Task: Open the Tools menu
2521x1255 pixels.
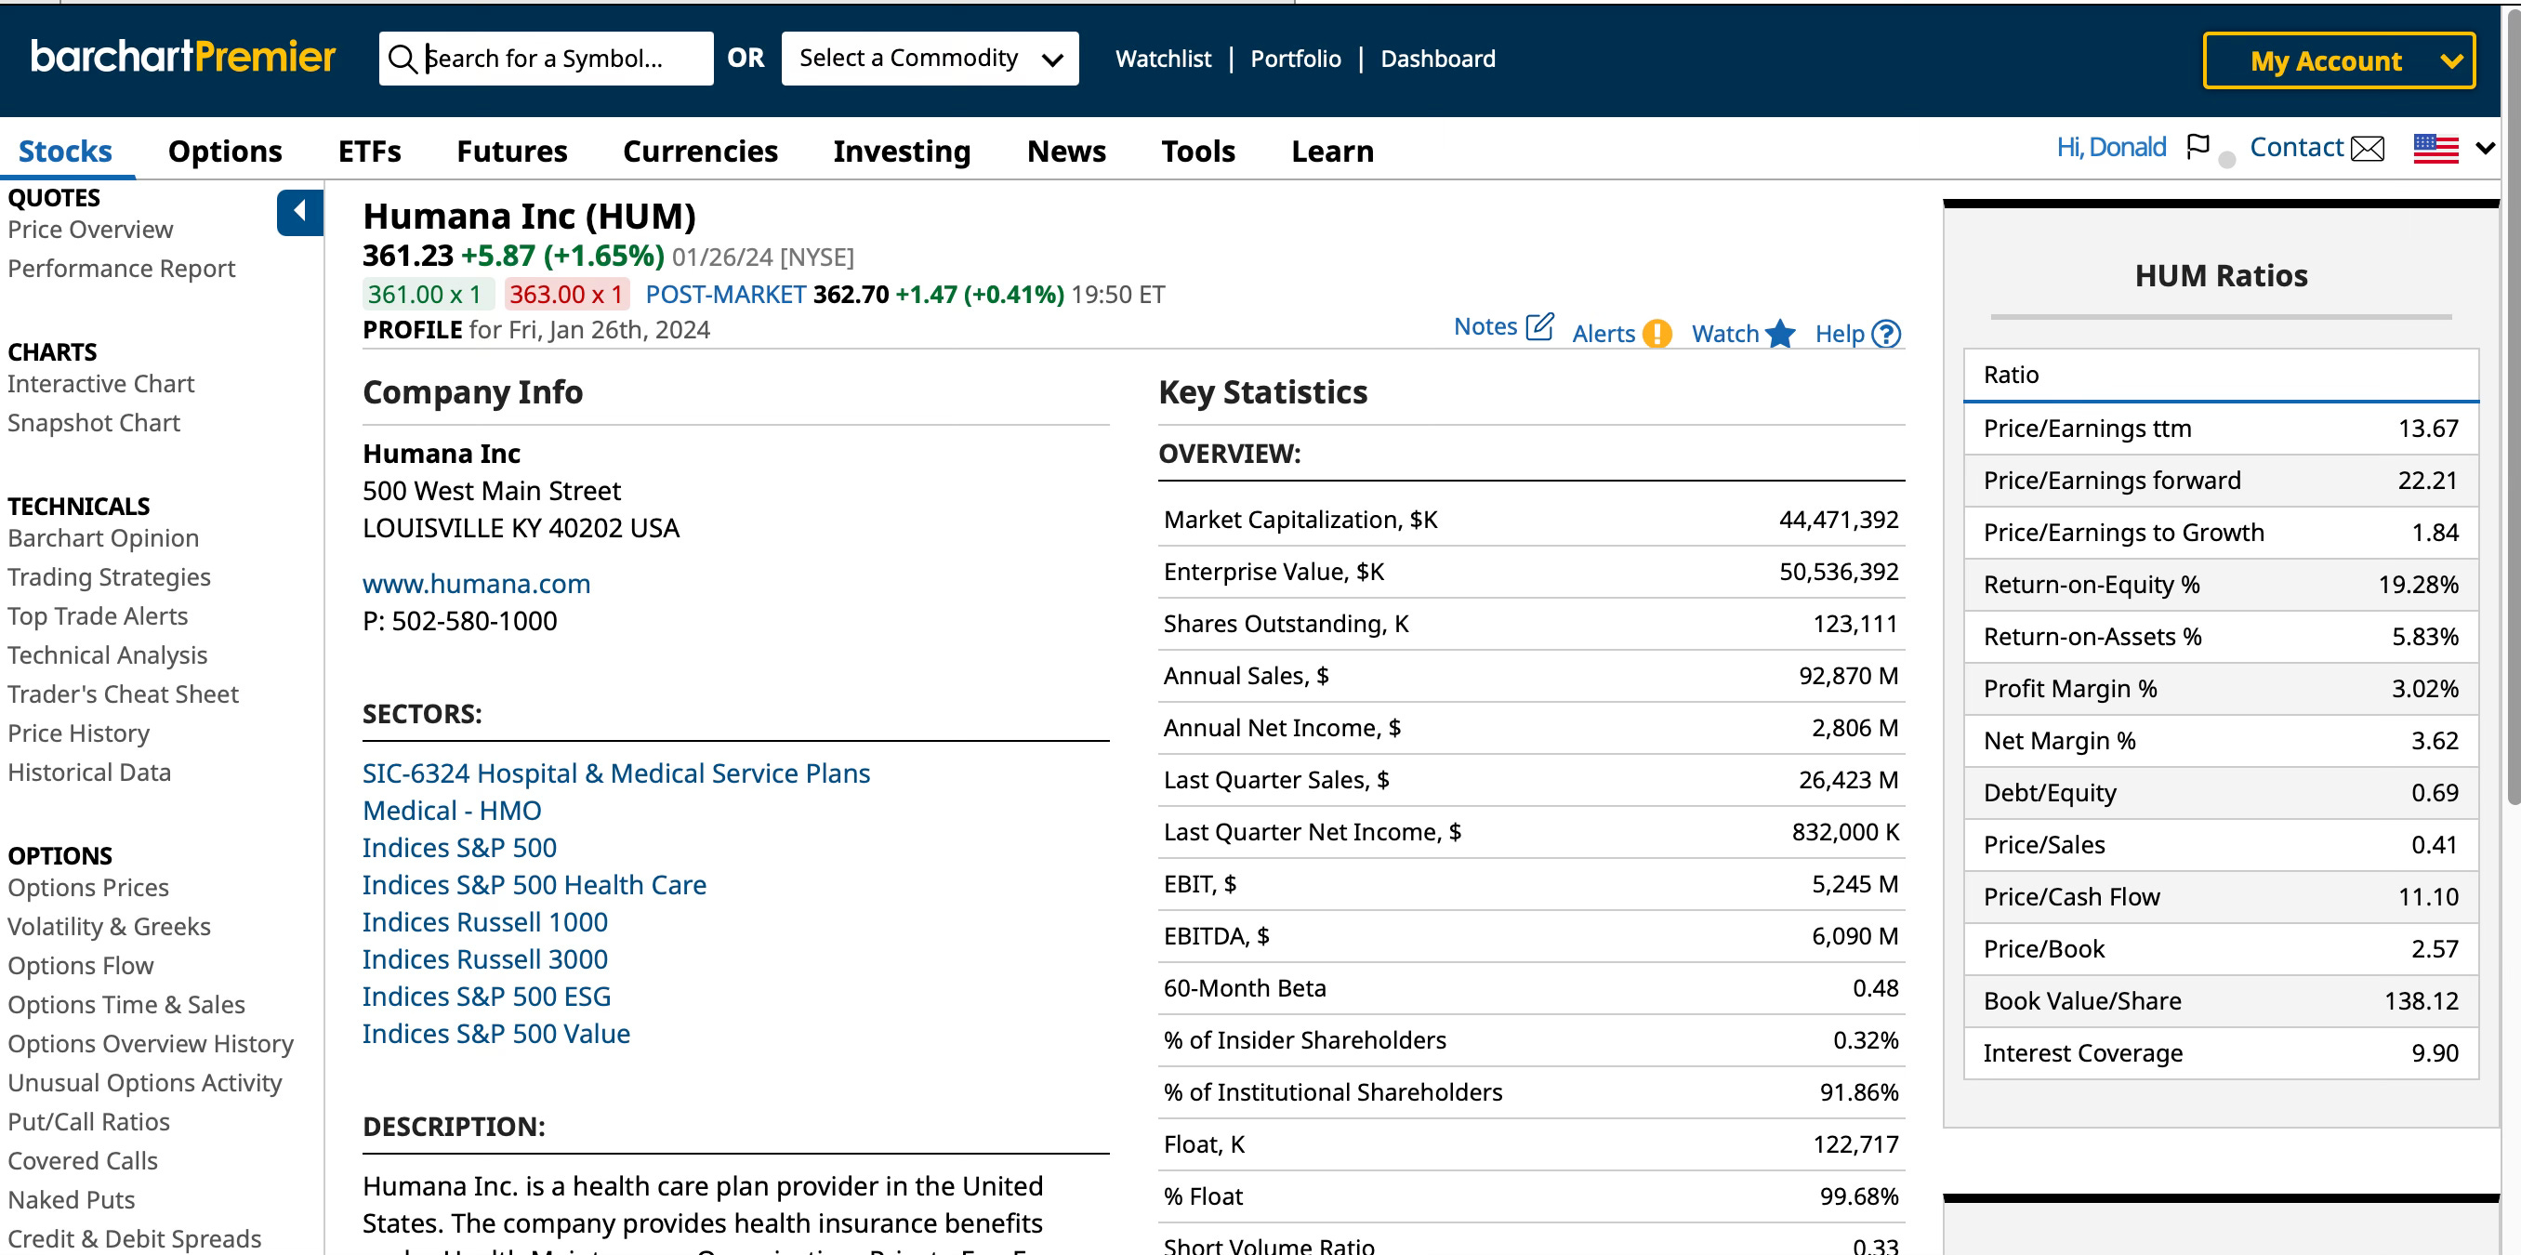Action: click(1199, 151)
